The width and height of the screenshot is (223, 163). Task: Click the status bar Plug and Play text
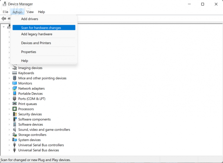[x=36, y=160]
